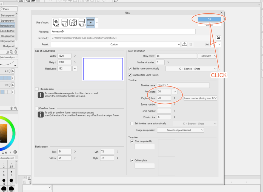Click the dynamics icon beside 100 value

click(x=13, y=85)
